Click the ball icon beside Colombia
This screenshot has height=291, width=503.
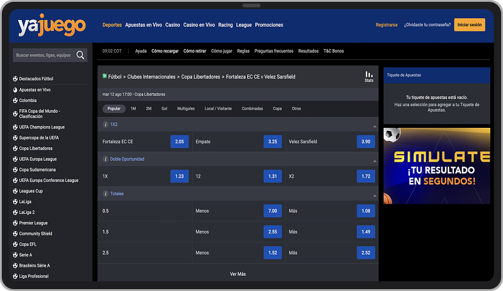click(x=15, y=101)
